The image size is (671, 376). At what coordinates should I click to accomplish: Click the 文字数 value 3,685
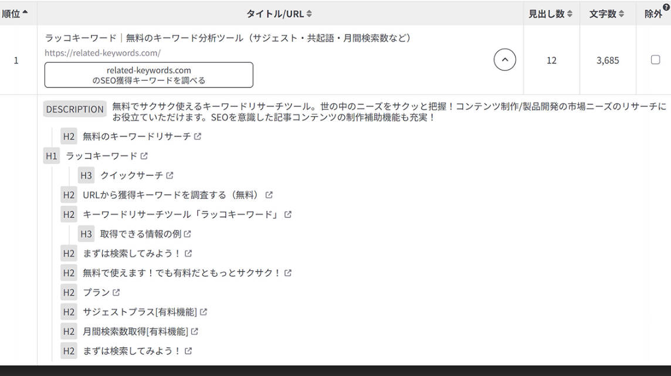pos(608,60)
